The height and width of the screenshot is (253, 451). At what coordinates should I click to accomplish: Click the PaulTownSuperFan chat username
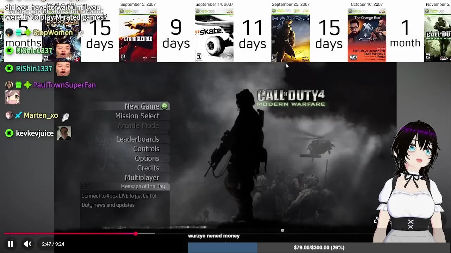[64, 85]
